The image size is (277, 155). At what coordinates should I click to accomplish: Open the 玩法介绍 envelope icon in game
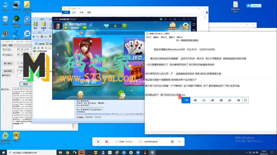point(173,26)
